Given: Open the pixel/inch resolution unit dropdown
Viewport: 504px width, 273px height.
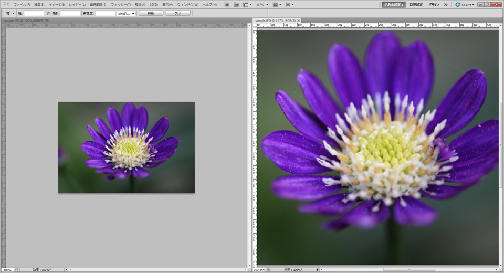Looking at the screenshot, I should click(x=127, y=13).
